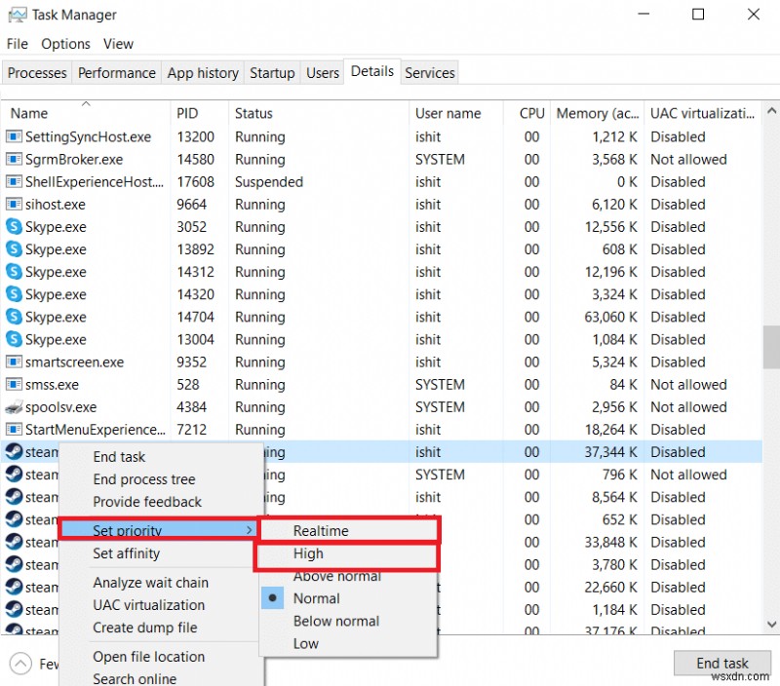780x686 pixels.
Task: Click the spoolsv.exe process icon
Action: [14, 407]
